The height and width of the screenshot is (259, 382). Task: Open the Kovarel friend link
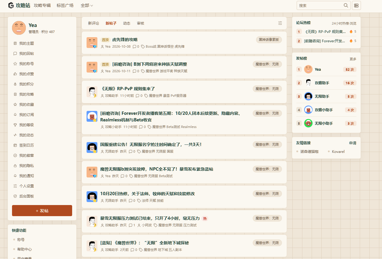[x=338, y=152]
